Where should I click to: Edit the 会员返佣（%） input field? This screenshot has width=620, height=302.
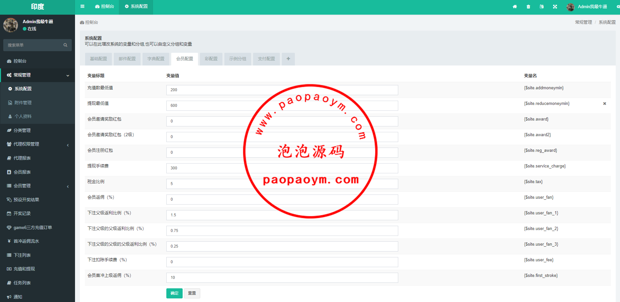point(282,199)
